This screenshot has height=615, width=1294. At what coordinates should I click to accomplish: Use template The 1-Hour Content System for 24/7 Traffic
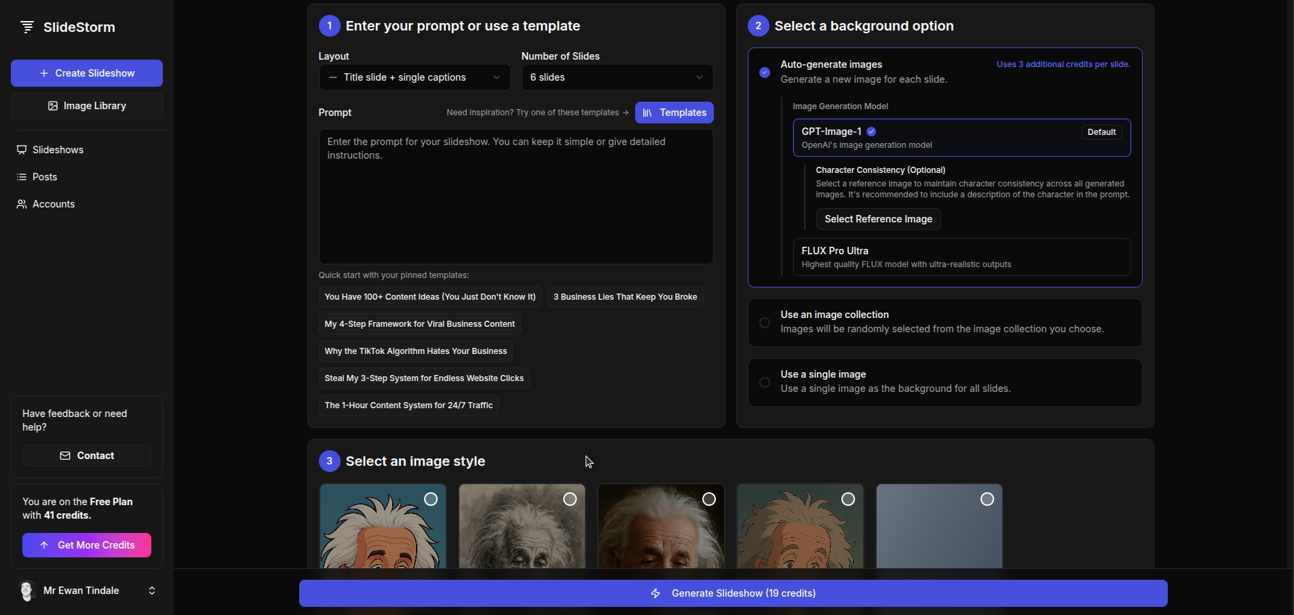click(x=408, y=405)
